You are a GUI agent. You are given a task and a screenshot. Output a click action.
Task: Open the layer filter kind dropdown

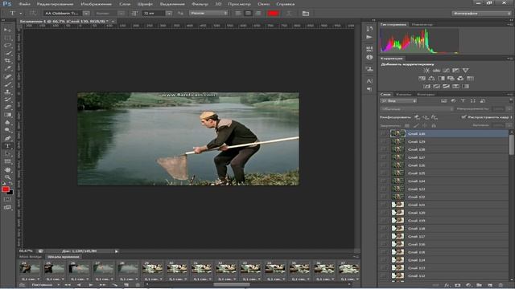pyautogui.click(x=398, y=101)
